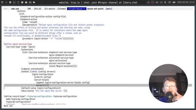Click the '(extensions' line

coord(27,50)
